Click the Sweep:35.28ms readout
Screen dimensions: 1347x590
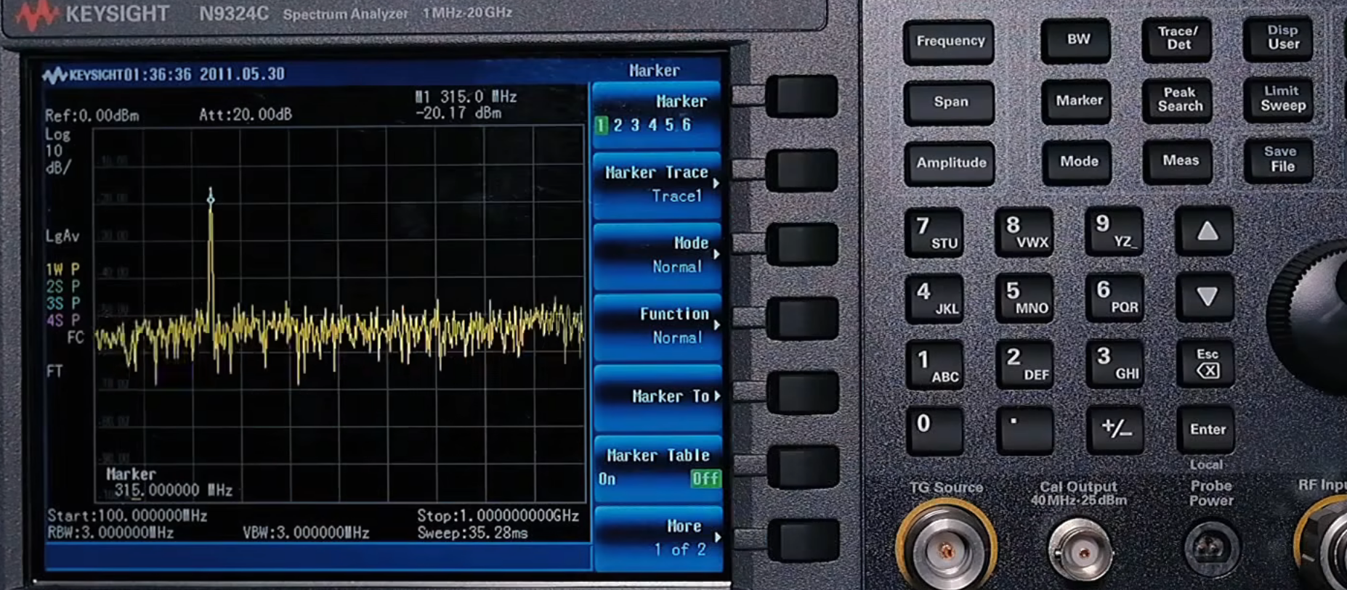(472, 533)
